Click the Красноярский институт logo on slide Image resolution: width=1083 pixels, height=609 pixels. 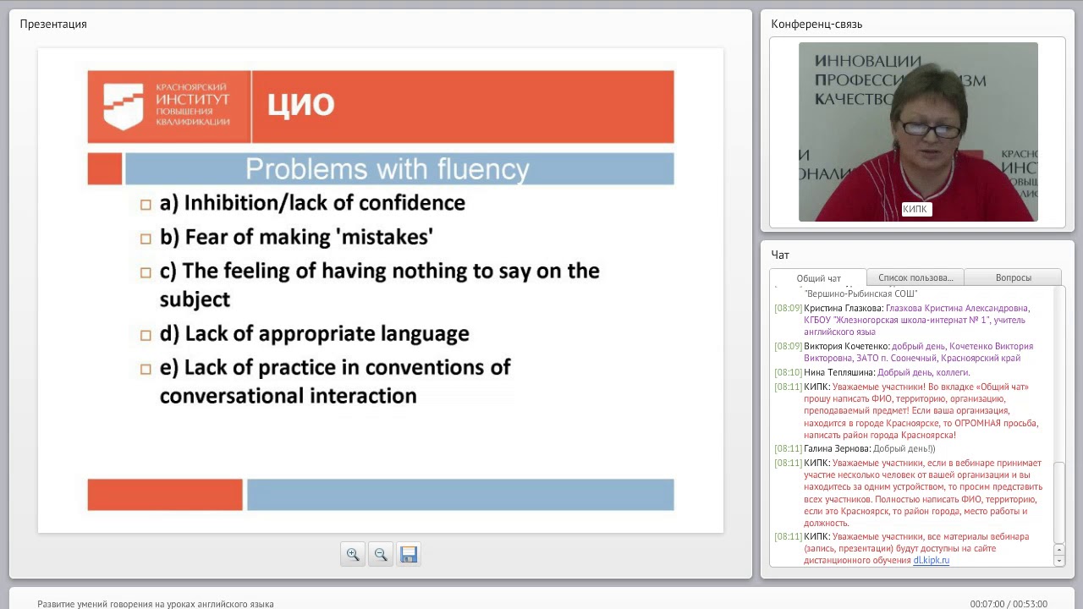[x=168, y=106]
